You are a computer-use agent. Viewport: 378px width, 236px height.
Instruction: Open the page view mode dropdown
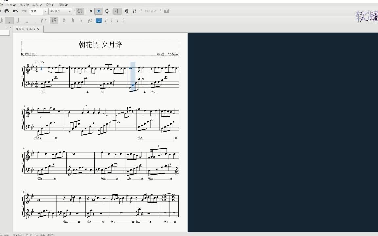pyautogui.click(x=60, y=11)
